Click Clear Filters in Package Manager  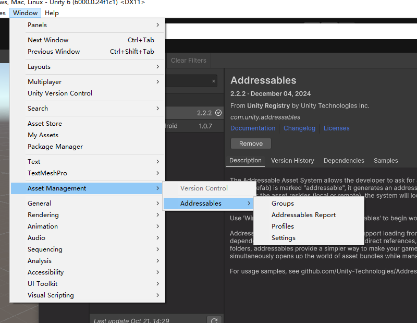point(189,61)
